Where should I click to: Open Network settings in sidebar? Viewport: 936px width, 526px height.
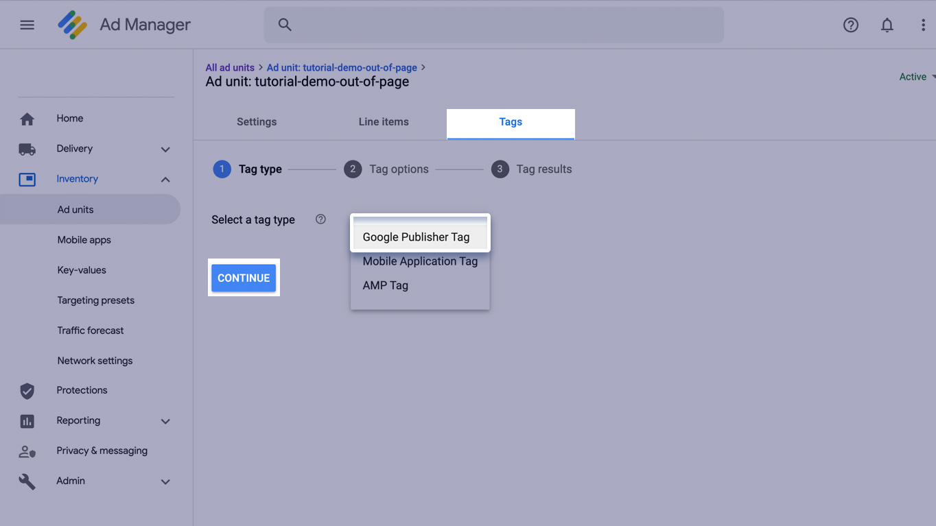(x=95, y=361)
